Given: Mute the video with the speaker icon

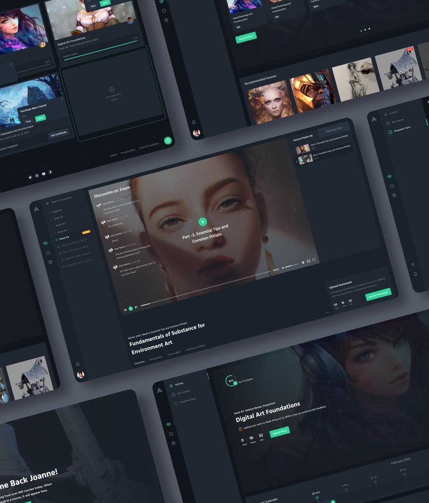Looking at the screenshot, I should (x=283, y=268).
